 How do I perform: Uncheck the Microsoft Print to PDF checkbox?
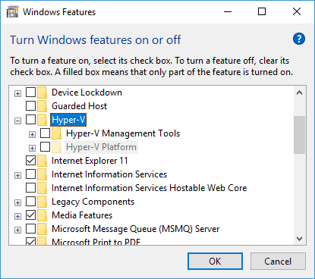tap(30, 241)
